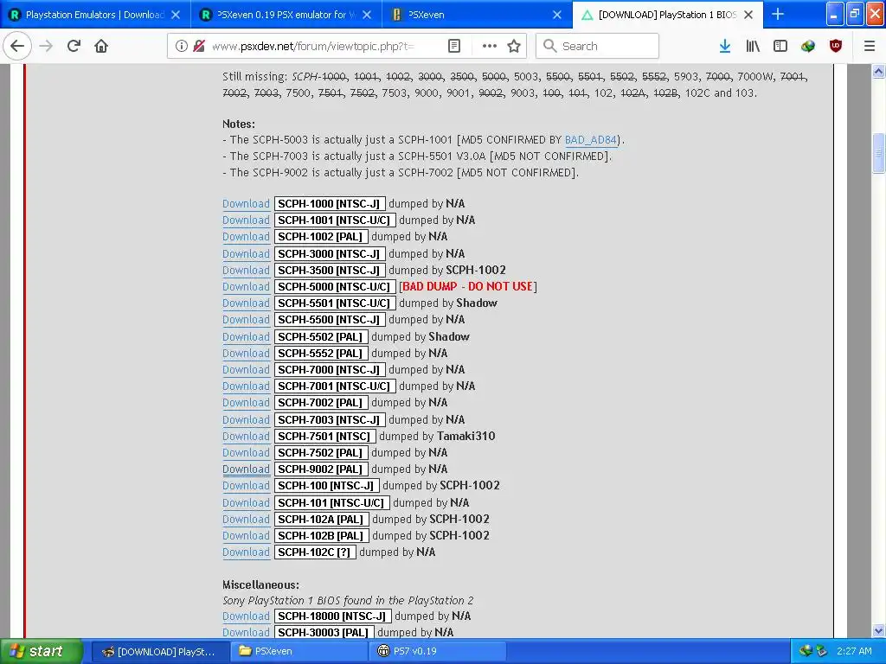886x664 pixels.
Task: Download SCPH-18000 [NTSC-J] PS2 BIOS
Action: click(246, 616)
